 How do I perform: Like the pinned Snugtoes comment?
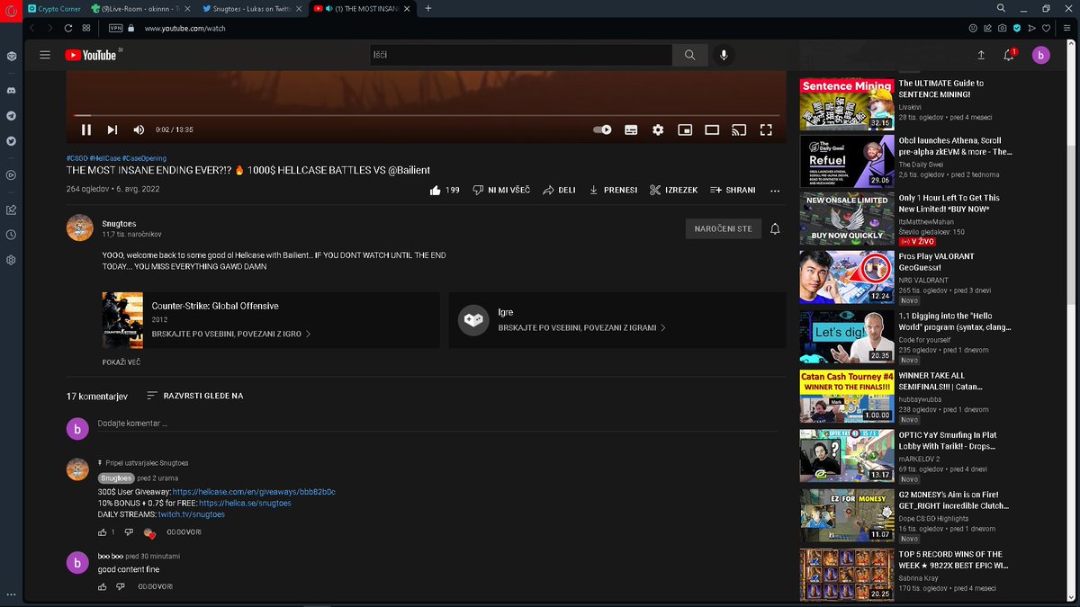[102, 532]
